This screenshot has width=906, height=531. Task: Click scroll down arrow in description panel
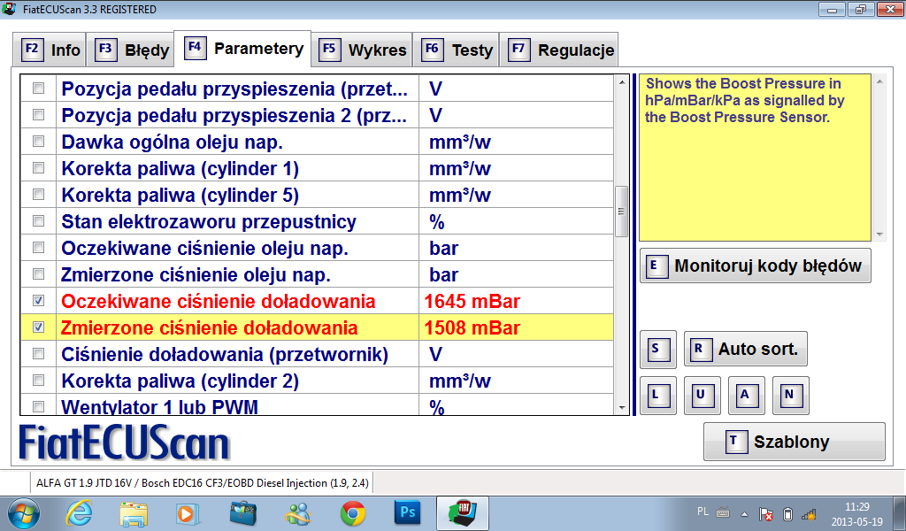click(x=879, y=235)
